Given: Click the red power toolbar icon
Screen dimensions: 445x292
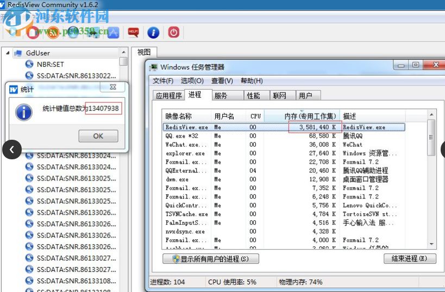Looking at the screenshot, I should [x=174, y=33].
